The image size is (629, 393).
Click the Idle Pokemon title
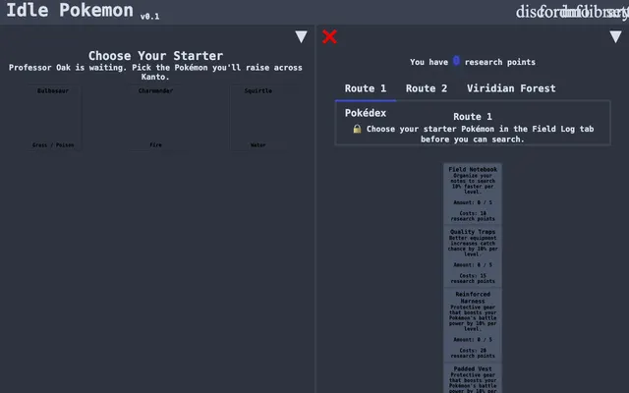coord(70,10)
